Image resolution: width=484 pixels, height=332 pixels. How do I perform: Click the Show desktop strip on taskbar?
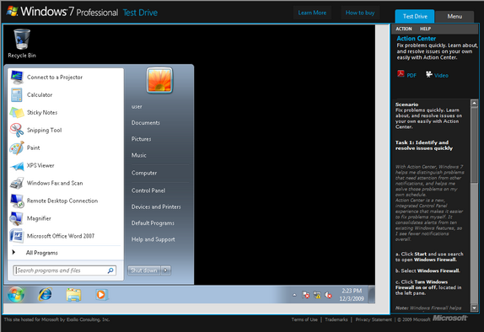[372, 294]
